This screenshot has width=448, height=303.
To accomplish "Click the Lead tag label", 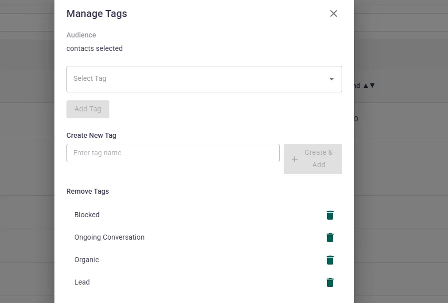I will (x=82, y=282).
